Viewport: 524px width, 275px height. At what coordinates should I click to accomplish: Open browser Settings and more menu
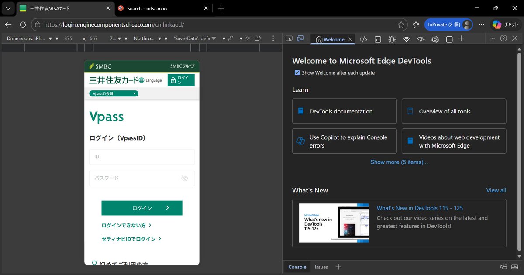[481, 24]
